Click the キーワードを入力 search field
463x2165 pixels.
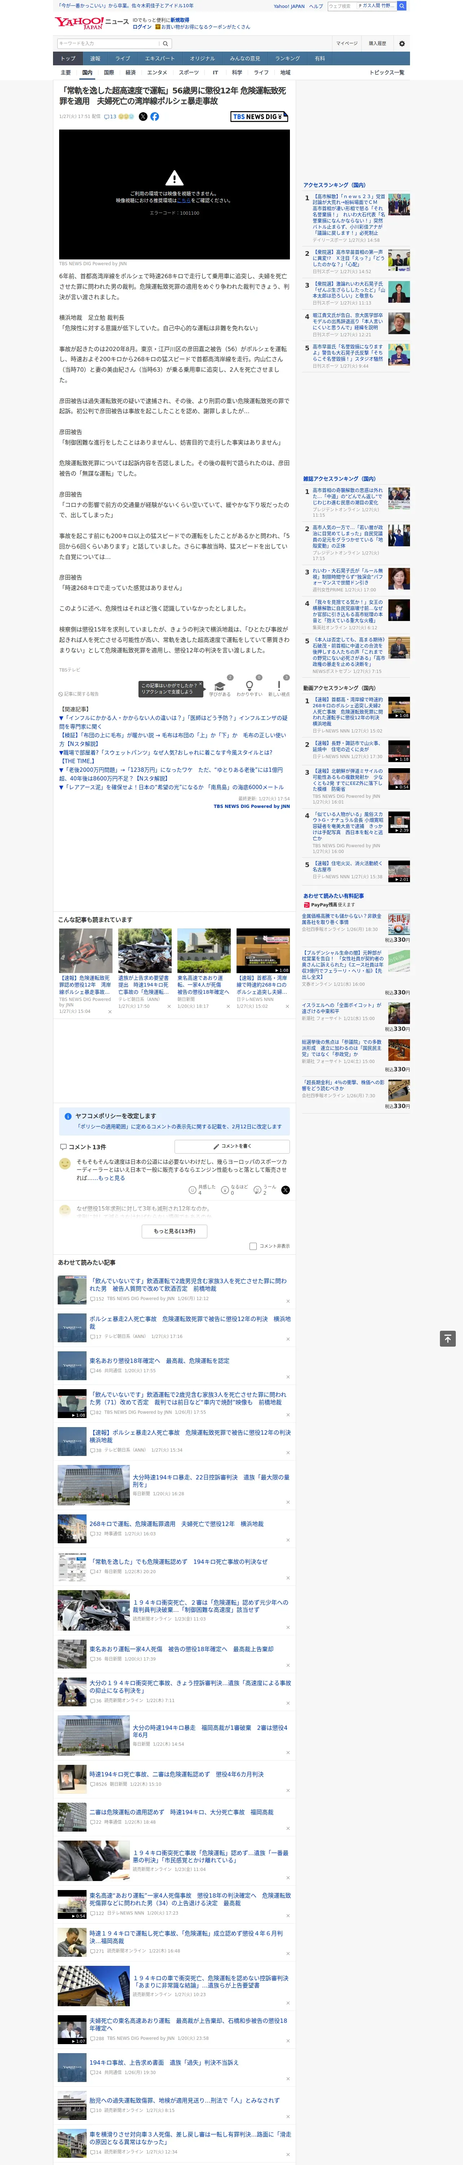point(109,44)
